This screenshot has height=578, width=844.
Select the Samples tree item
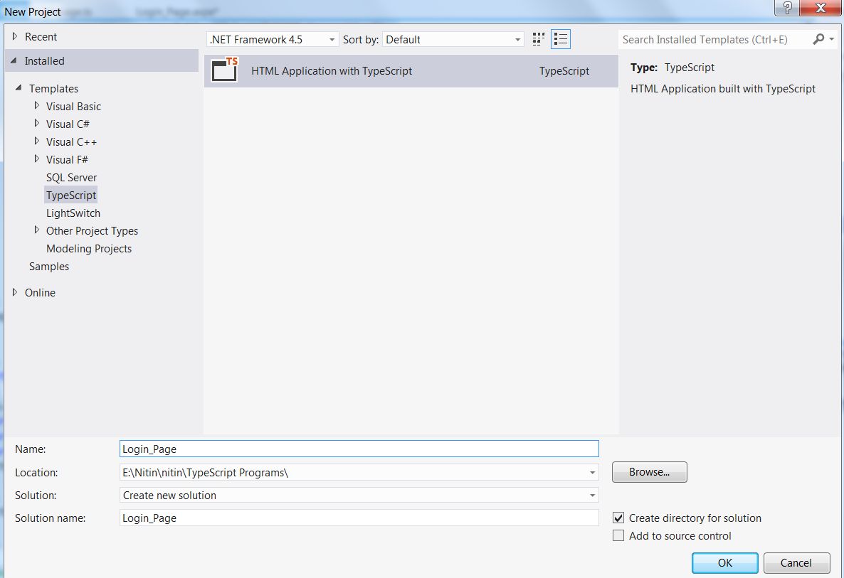coord(49,266)
